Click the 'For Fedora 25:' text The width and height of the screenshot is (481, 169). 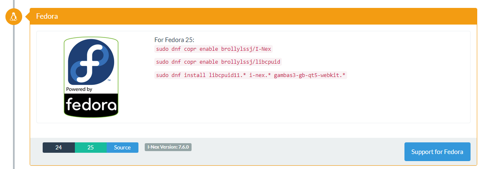(x=174, y=40)
